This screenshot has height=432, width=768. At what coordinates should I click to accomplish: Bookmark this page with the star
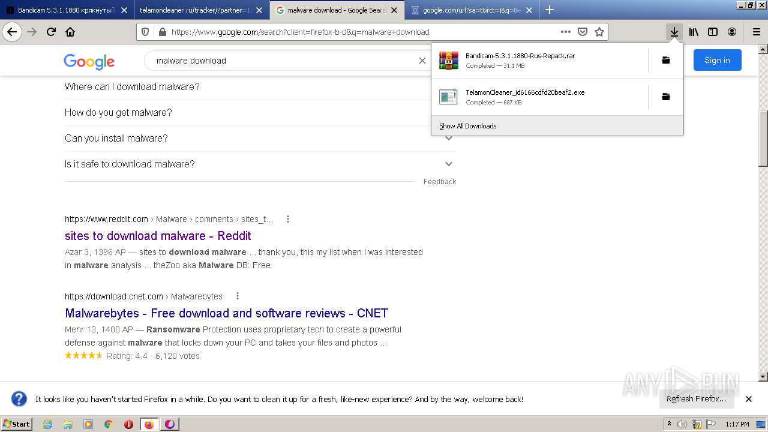pyautogui.click(x=599, y=32)
